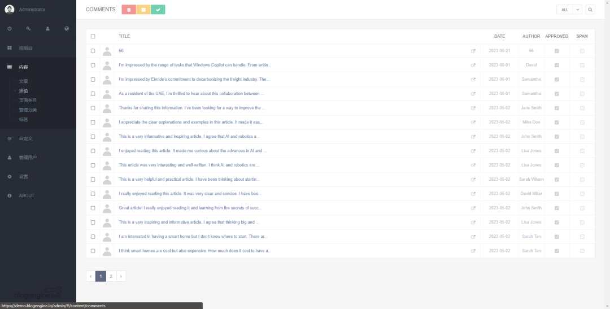Open external link for Mike Doe's comment
610x309 pixels.
(473, 122)
